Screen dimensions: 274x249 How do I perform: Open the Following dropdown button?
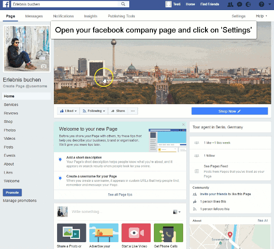(94, 111)
